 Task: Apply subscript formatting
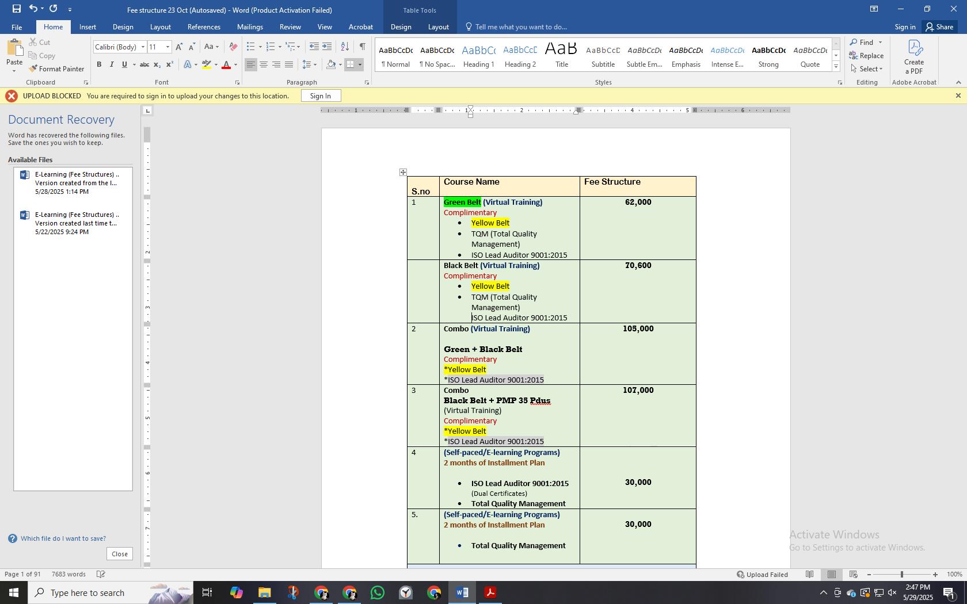pos(157,64)
